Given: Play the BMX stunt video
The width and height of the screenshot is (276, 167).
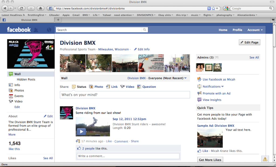Looking at the screenshot, I should 81,131.
